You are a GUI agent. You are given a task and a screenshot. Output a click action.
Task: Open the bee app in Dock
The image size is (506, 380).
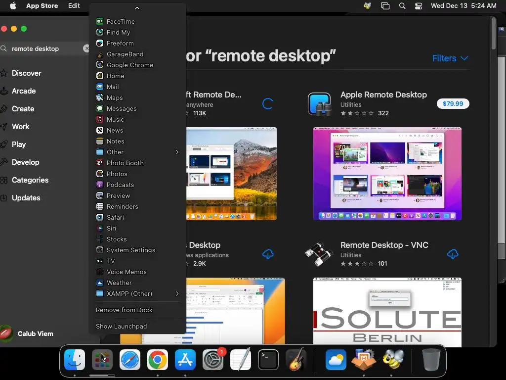click(393, 360)
